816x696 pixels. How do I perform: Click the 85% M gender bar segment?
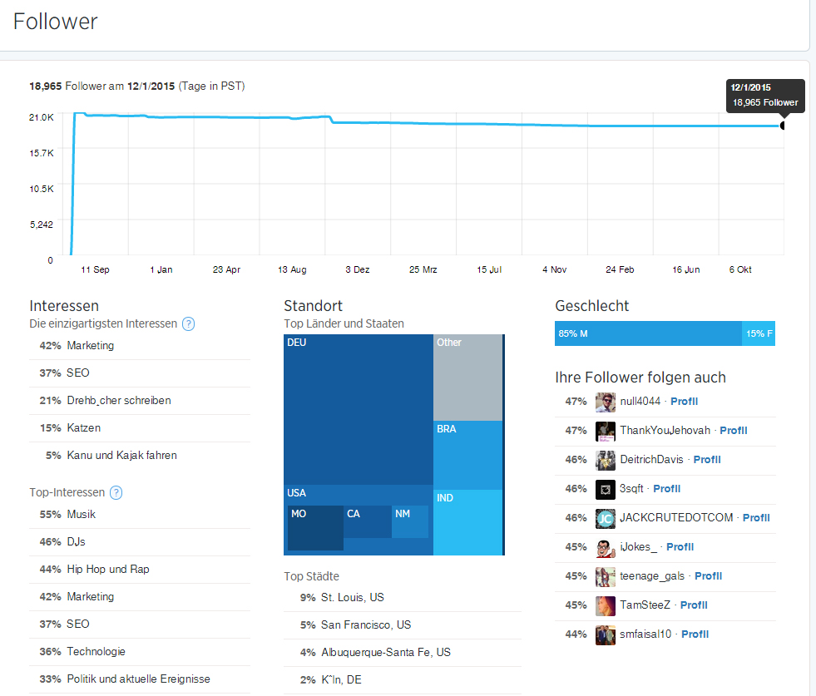648,333
